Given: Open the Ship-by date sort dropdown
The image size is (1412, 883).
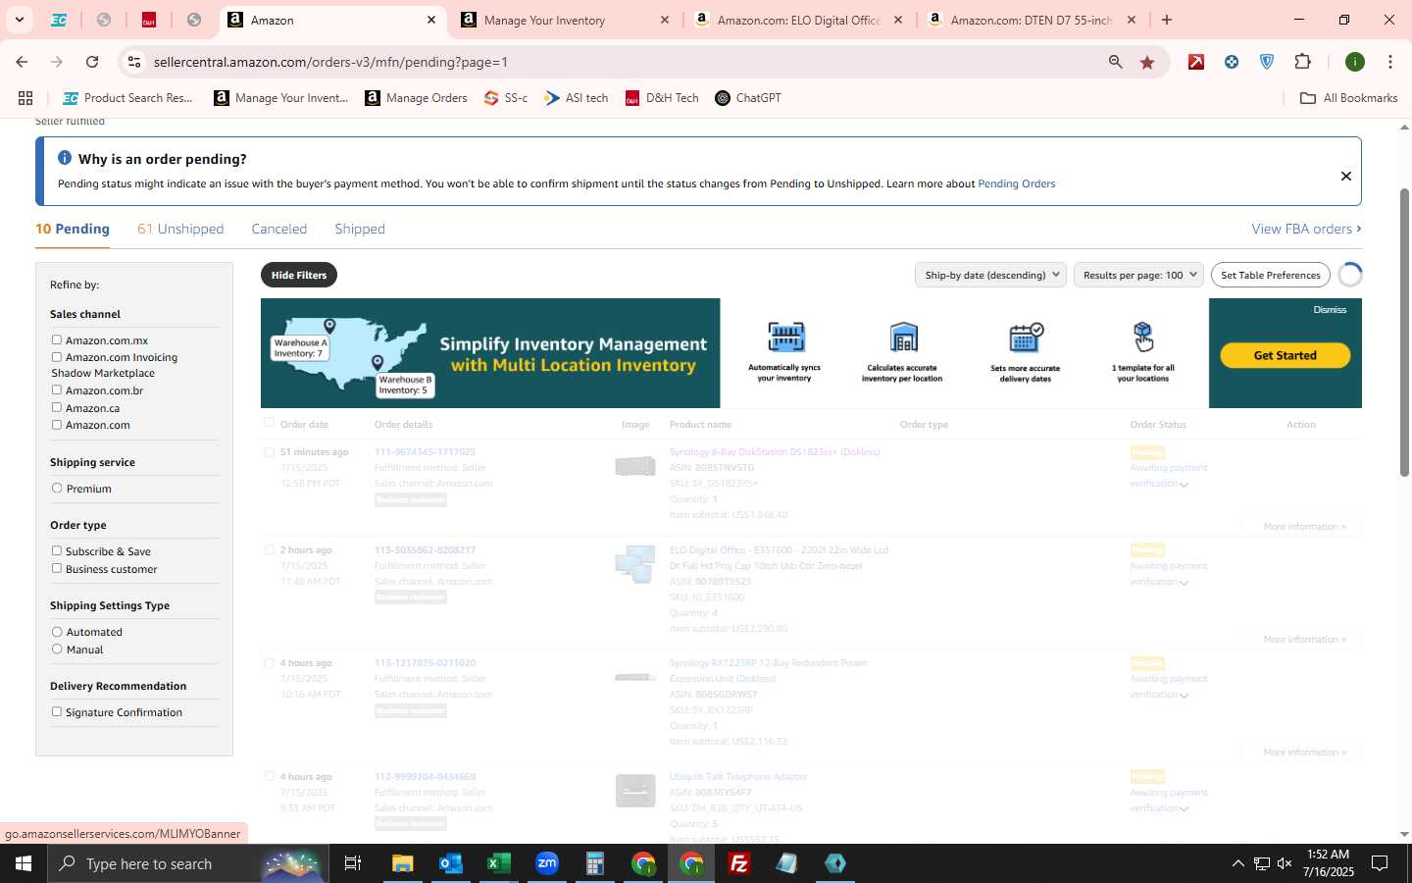Looking at the screenshot, I should [990, 275].
